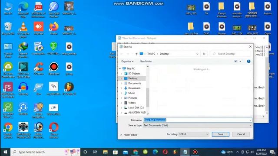Viewport: 278px width, 156px height.
Task: Click the New folder button
Action: 146,62
